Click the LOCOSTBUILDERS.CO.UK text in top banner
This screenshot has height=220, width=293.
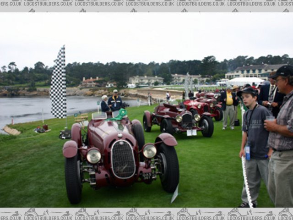tap(46, 3)
